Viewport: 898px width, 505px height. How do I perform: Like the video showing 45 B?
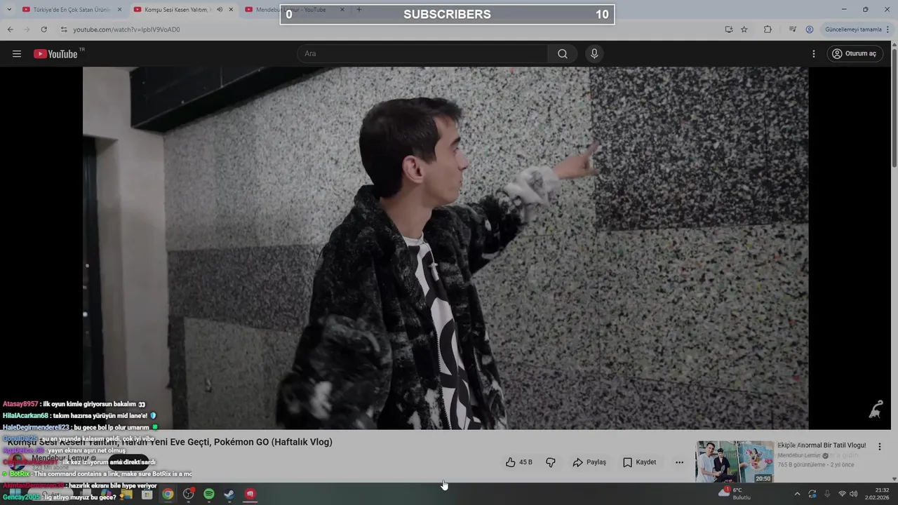click(518, 462)
